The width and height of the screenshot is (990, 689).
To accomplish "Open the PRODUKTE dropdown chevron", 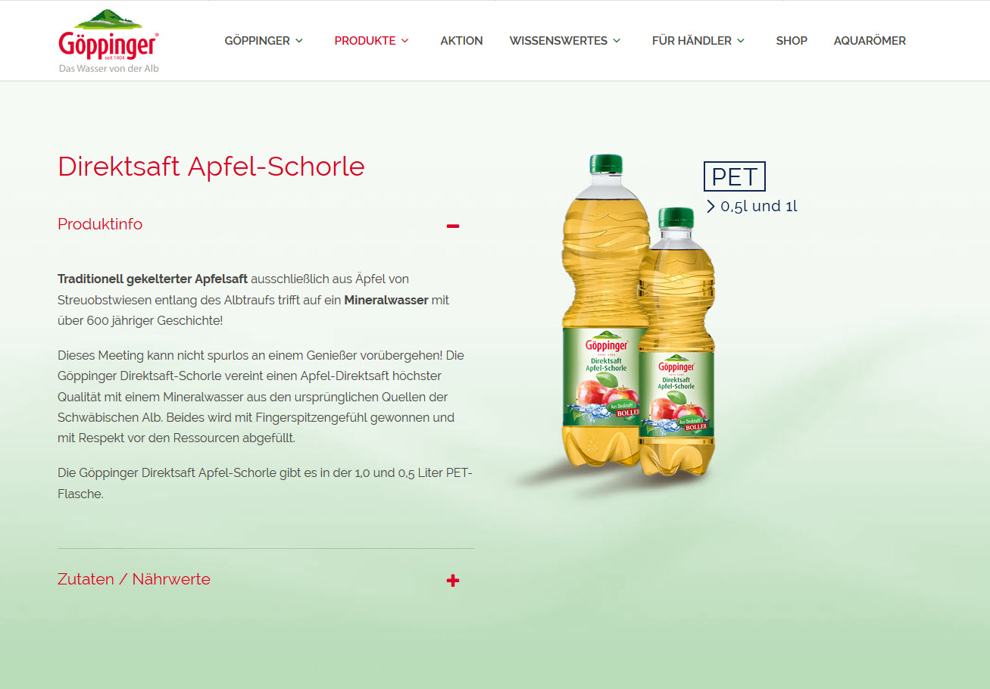I will point(405,41).
